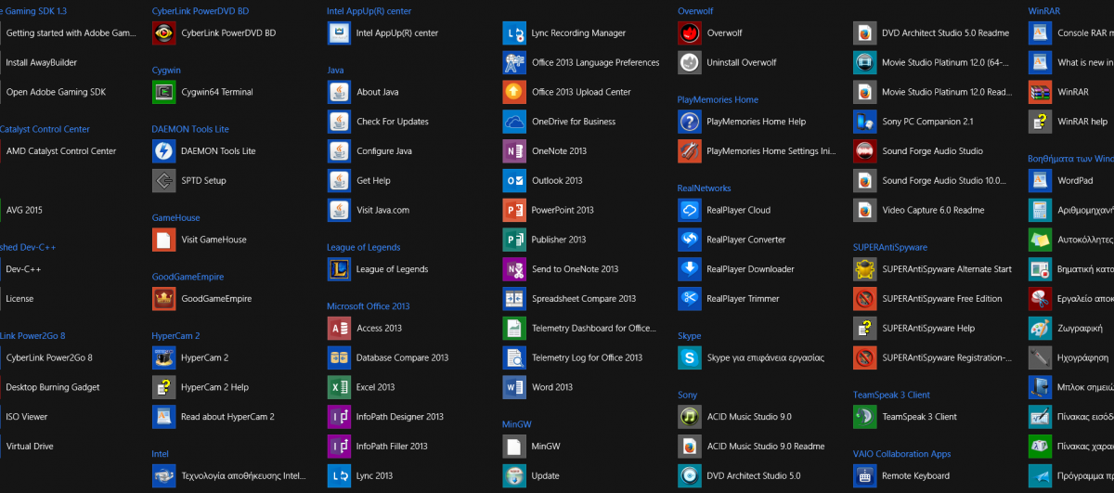Launch Outlook 2013 icon
This screenshot has width=1114, height=493.
pos(514,180)
